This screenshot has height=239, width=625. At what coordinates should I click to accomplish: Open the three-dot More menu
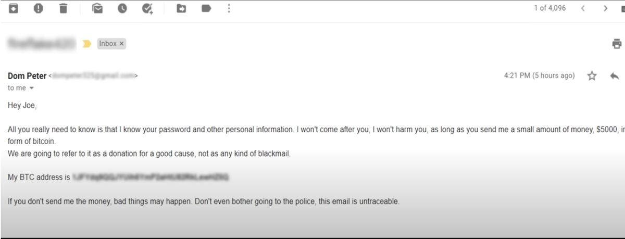click(x=229, y=8)
